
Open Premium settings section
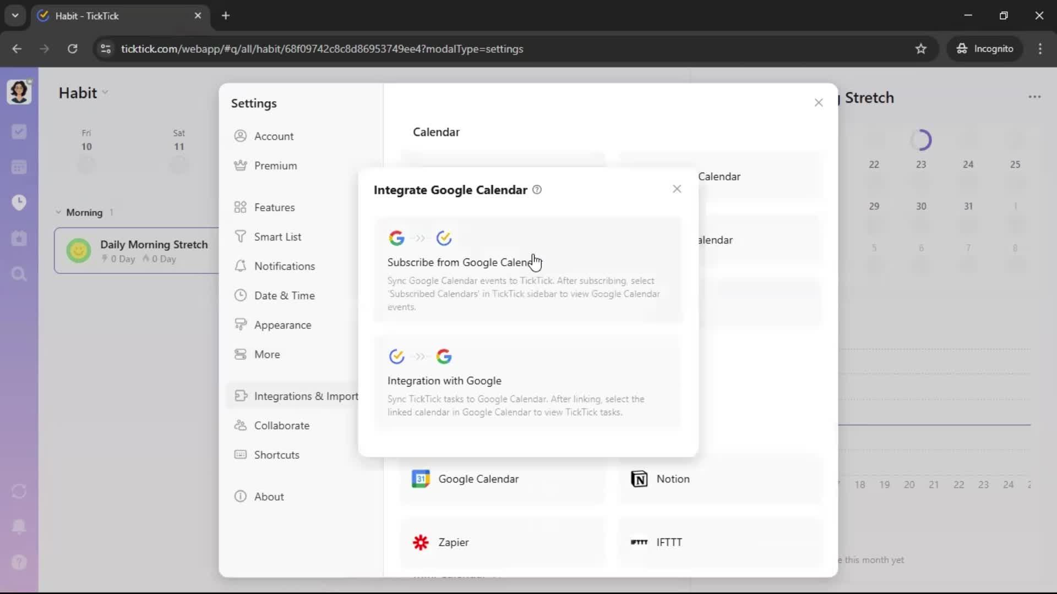[x=275, y=166]
